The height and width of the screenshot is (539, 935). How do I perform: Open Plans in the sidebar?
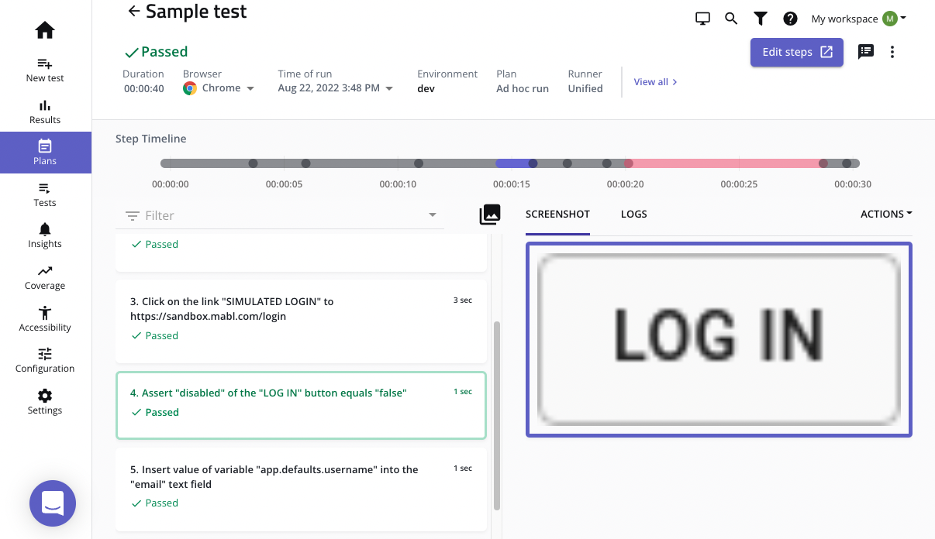click(45, 153)
